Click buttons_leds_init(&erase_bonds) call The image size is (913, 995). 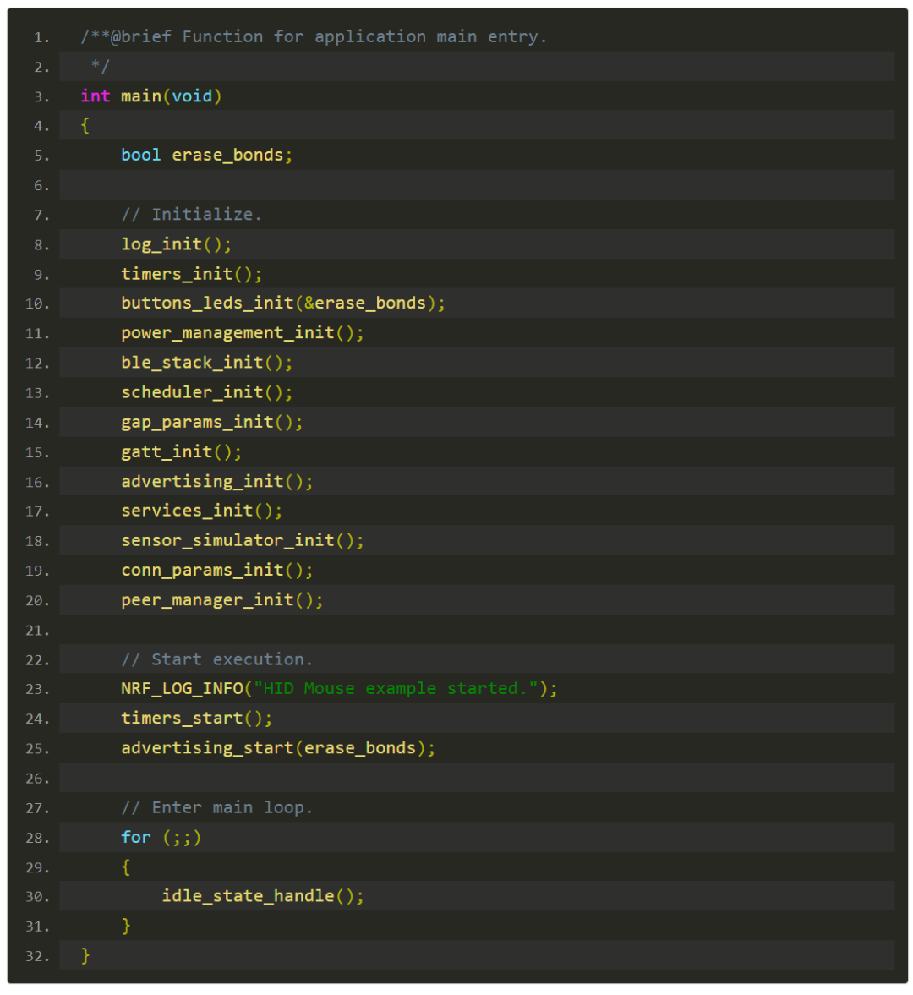point(283,303)
